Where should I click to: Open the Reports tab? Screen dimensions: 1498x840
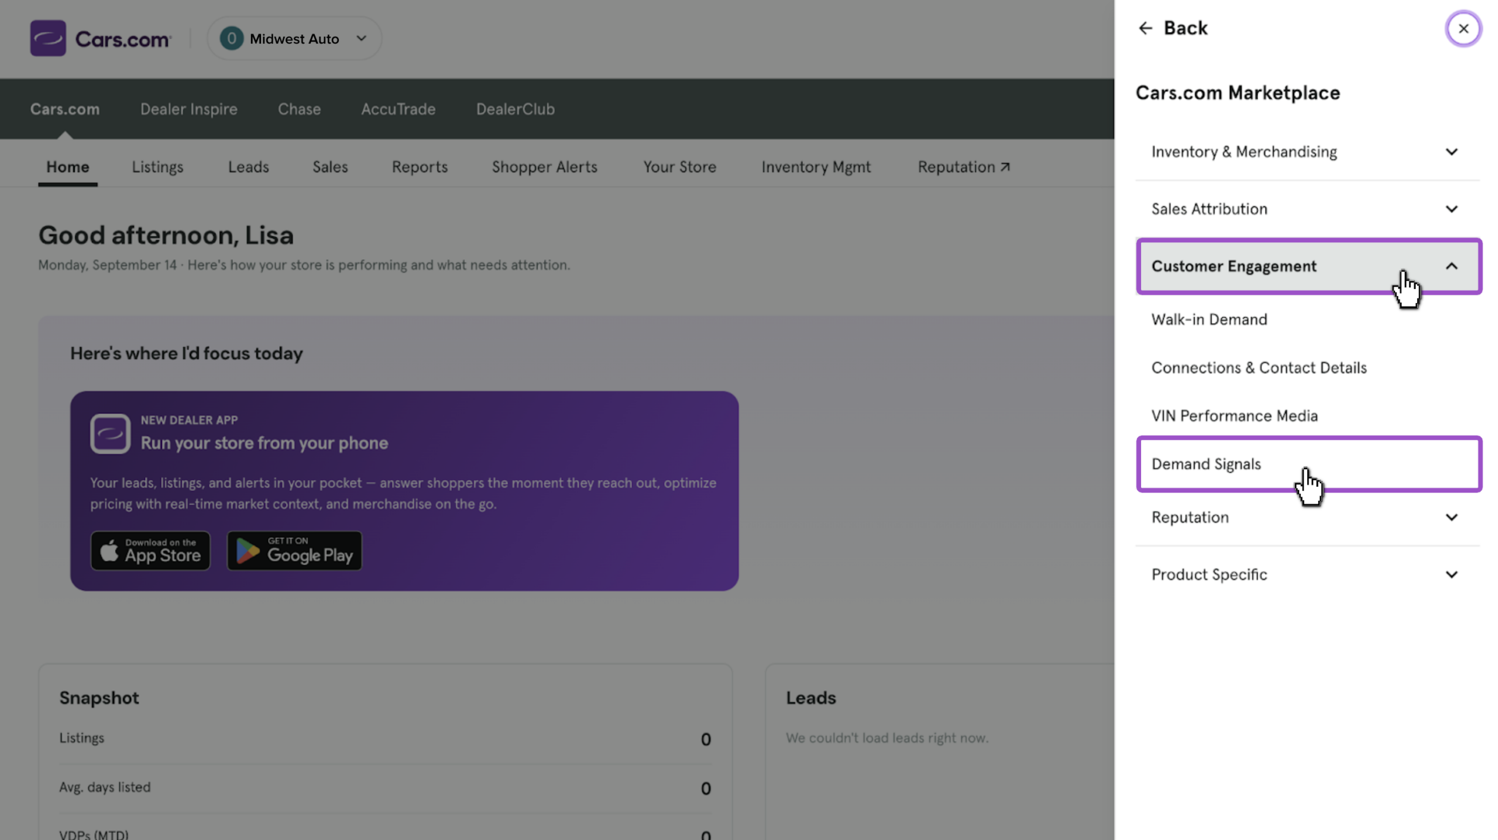click(x=420, y=167)
